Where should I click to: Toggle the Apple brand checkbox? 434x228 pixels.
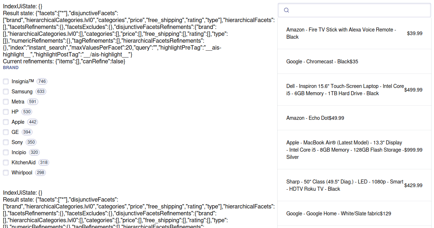[x=6, y=122]
